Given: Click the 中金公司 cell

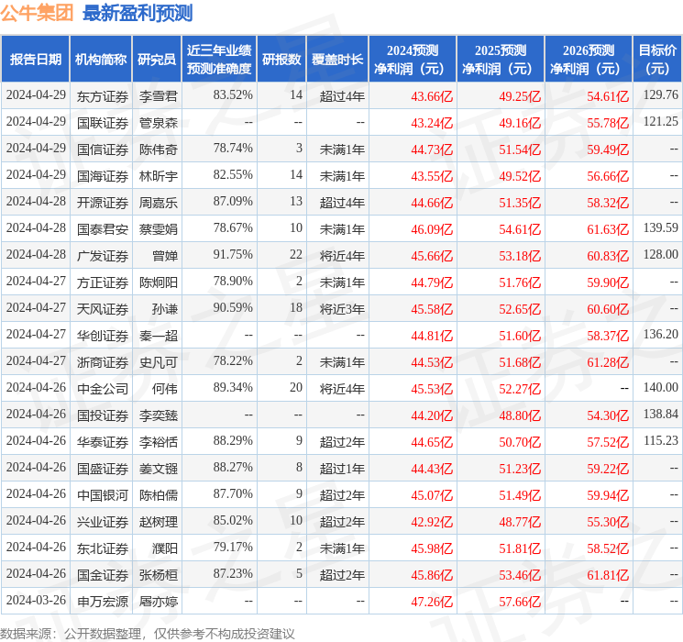Looking at the screenshot, I should [103, 388].
